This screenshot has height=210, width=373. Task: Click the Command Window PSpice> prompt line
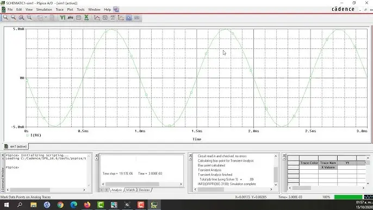click(x=13, y=168)
